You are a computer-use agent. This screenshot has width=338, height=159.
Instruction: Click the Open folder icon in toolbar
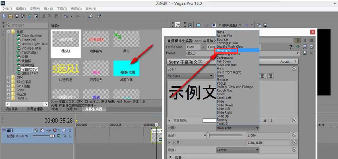[x=10, y=17]
